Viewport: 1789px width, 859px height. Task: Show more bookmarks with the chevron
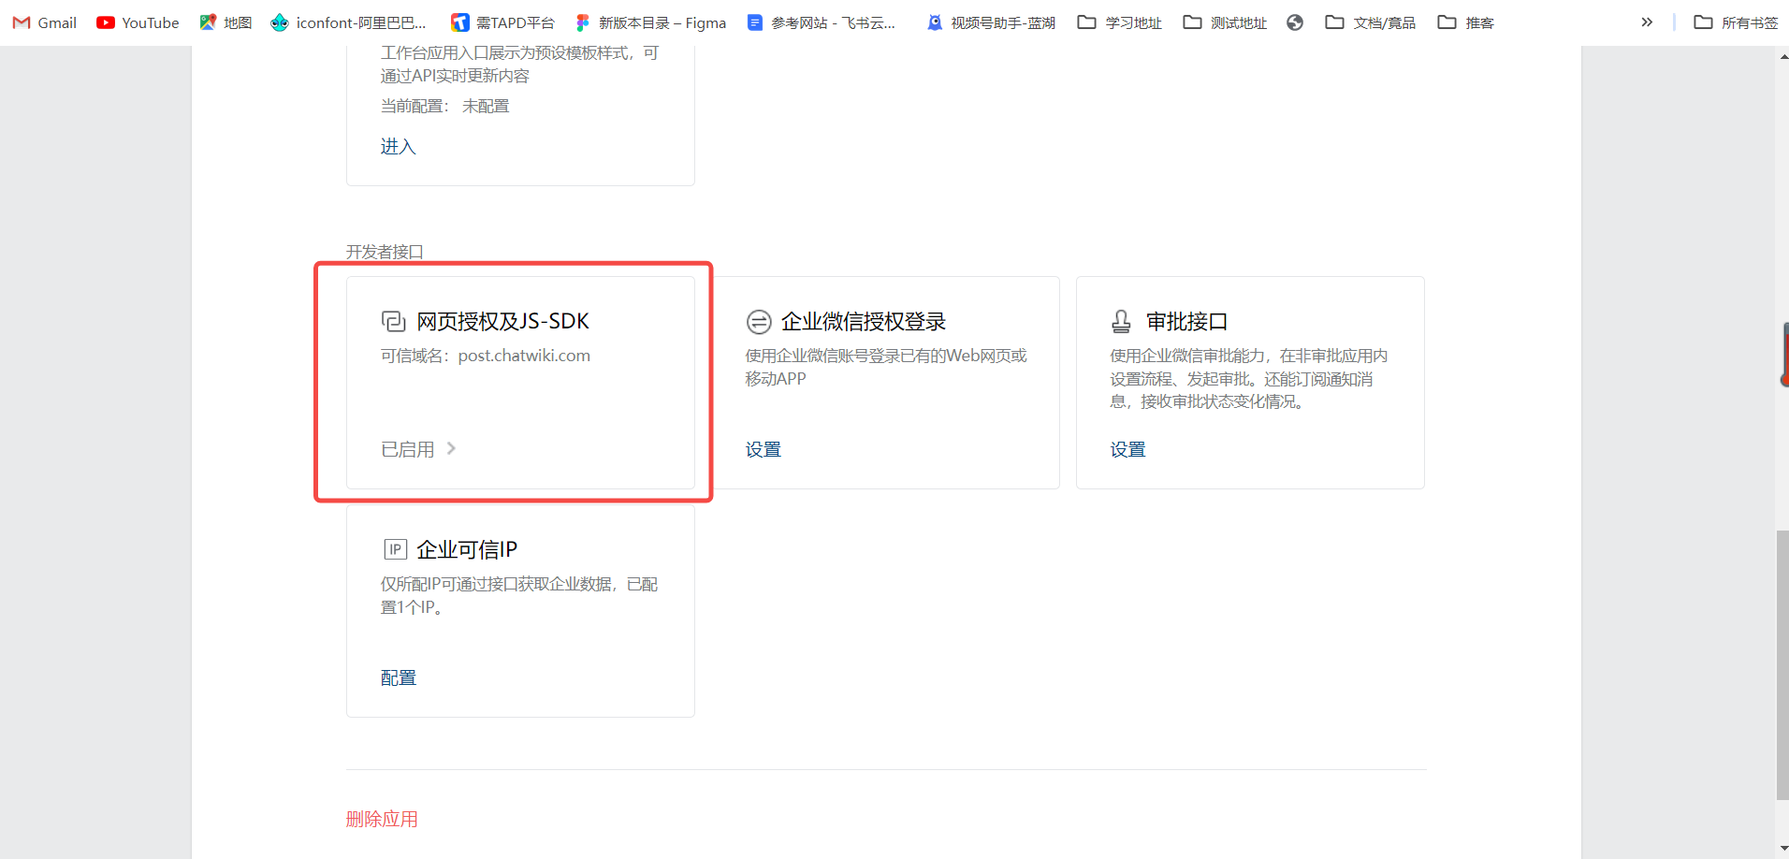pos(1647,22)
